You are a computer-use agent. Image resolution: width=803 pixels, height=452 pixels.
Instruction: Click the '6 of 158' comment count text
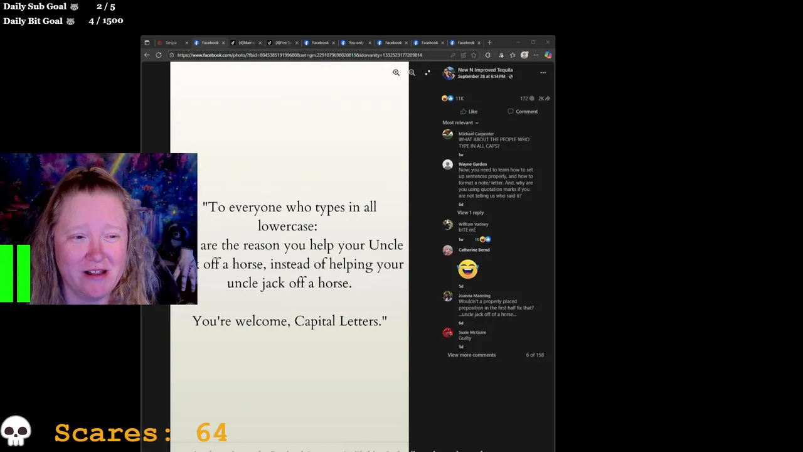(x=534, y=355)
